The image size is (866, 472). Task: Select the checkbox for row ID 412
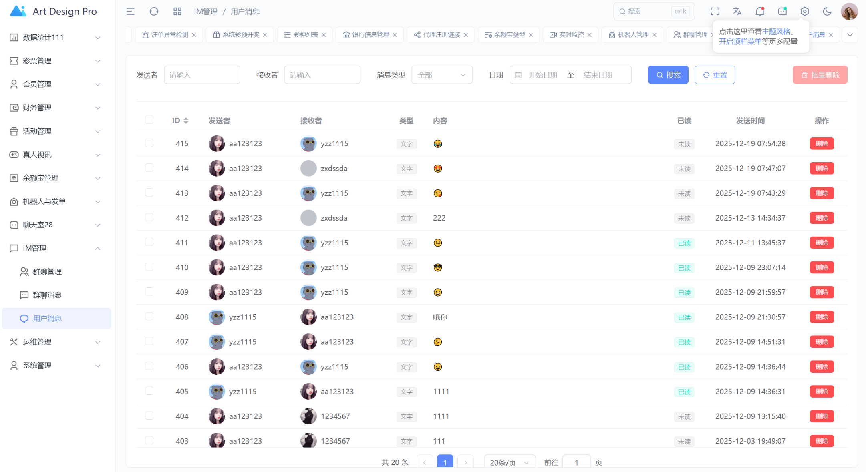click(149, 217)
